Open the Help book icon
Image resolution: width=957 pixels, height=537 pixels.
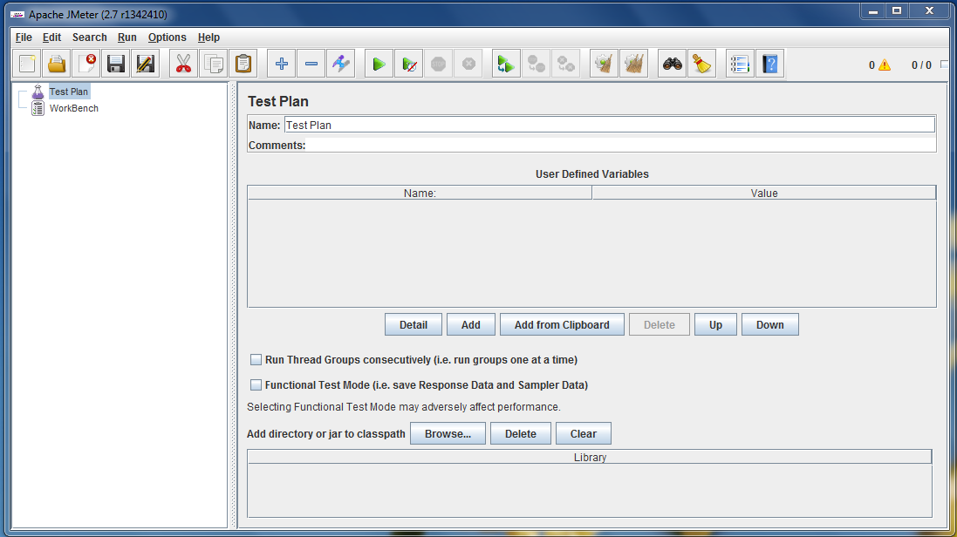pyautogui.click(x=769, y=63)
